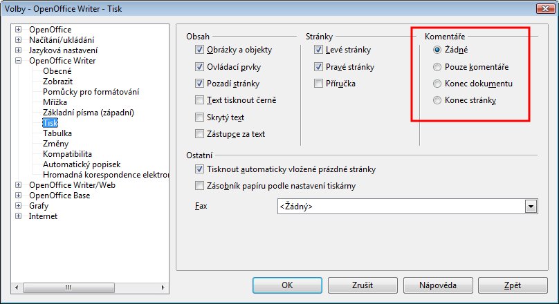Image resolution: width=559 pixels, height=304 pixels.
Task: Close the Volby dialog window
Action: click(x=545, y=8)
